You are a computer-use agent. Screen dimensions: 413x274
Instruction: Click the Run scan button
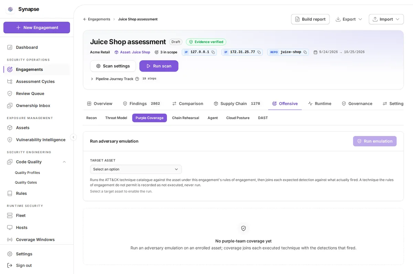click(x=159, y=66)
